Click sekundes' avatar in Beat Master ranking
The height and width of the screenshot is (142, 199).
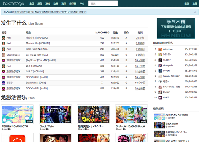[x=160, y=49]
